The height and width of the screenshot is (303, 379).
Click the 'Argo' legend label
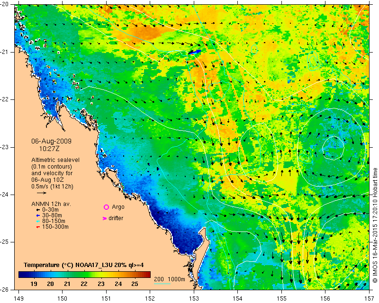tap(118, 207)
